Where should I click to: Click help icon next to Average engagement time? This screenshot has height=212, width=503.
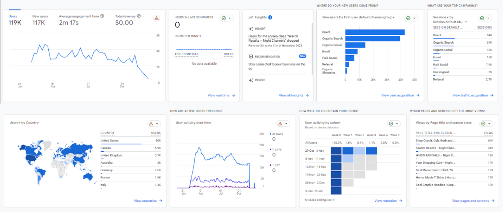coord(102,16)
